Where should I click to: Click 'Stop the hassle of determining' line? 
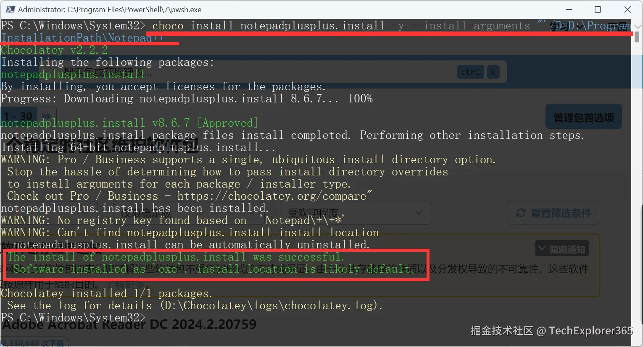227,172
